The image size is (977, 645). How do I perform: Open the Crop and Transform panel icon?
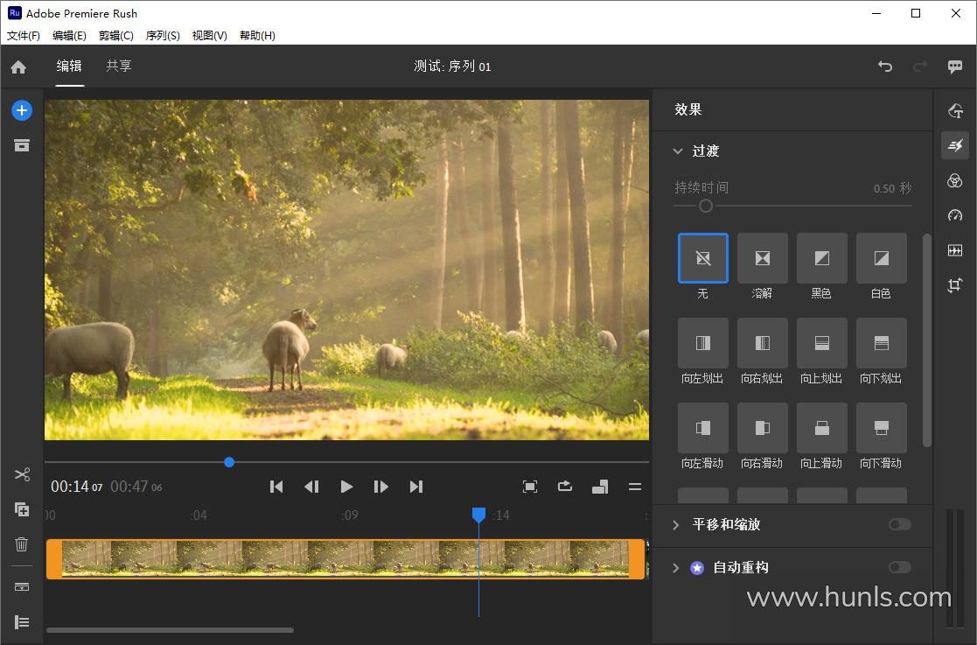(x=955, y=285)
